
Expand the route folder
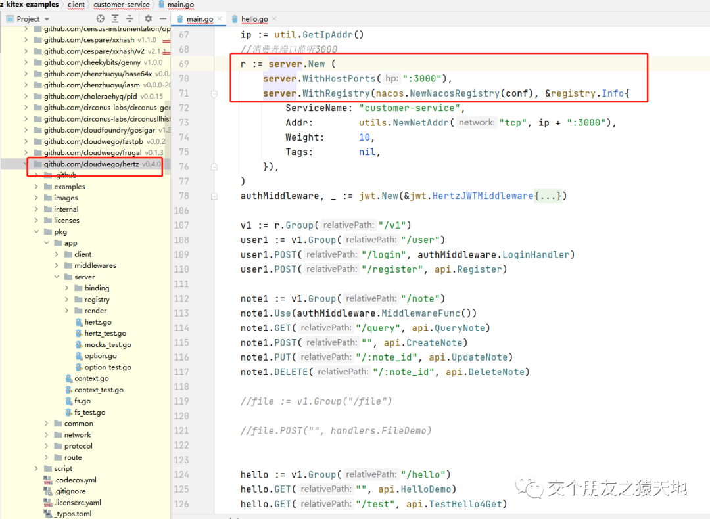pos(46,457)
